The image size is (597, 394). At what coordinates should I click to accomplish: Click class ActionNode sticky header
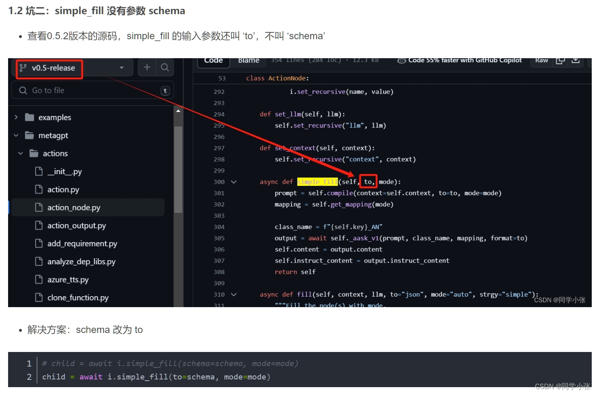277,78
